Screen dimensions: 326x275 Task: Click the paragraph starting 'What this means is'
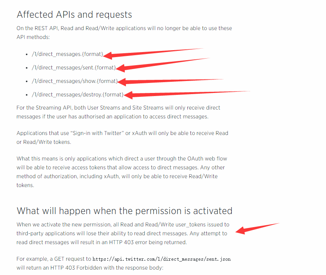click(122, 172)
